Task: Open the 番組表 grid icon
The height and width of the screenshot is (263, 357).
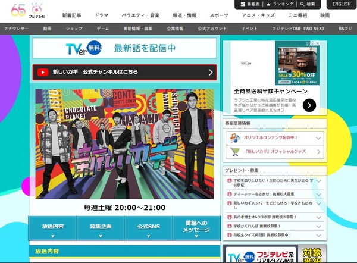Action: pos(243,4)
